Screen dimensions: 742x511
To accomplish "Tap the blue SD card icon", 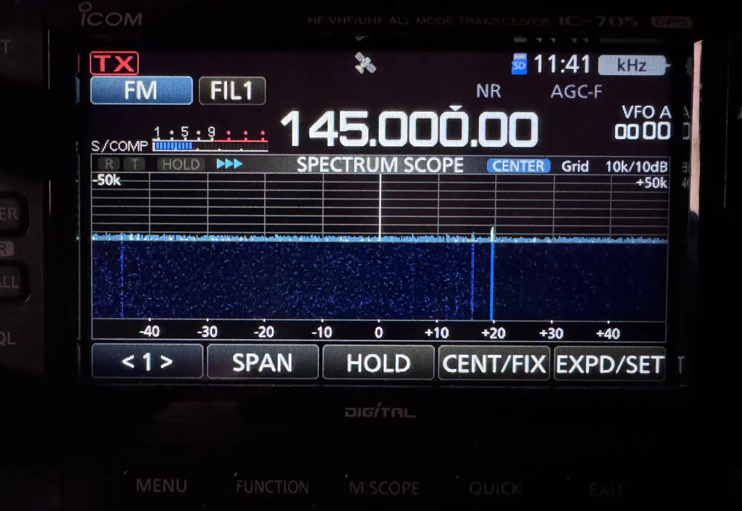I will pos(519,65).
